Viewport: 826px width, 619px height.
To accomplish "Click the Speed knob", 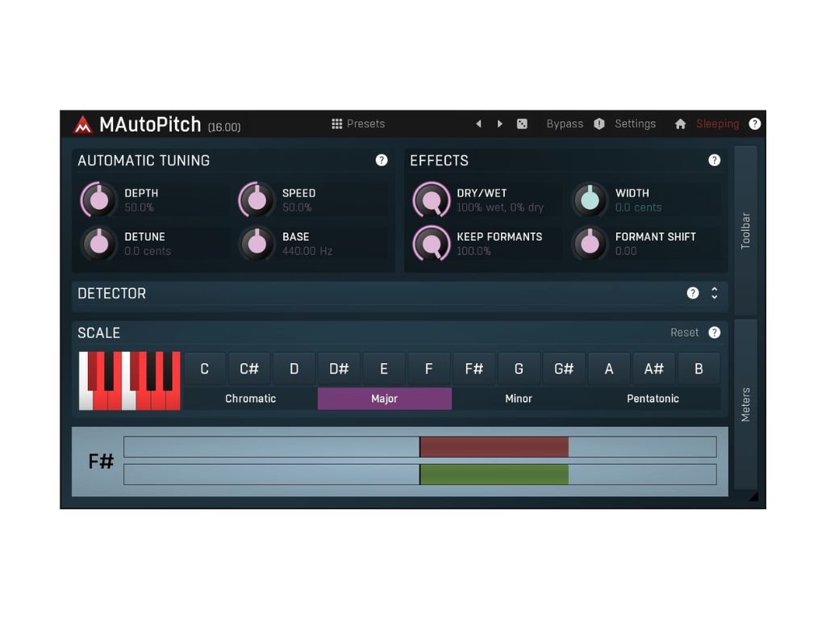I will [257, 200].
